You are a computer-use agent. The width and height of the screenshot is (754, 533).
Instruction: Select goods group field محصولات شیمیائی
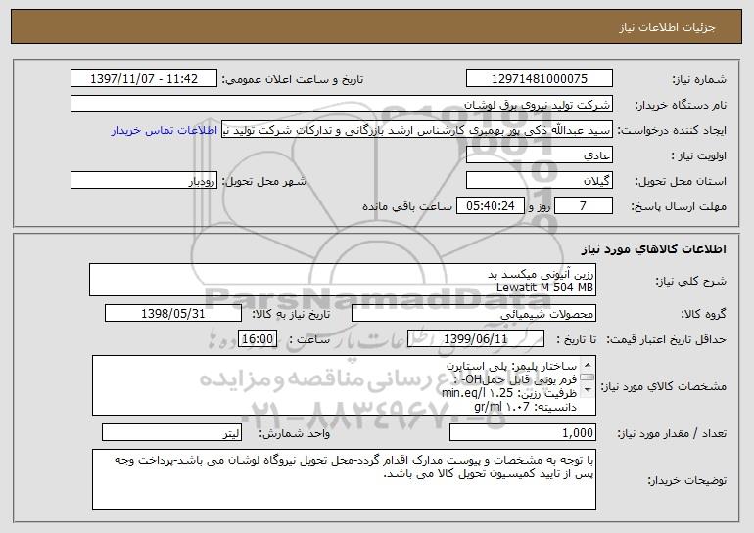point(474,314)
